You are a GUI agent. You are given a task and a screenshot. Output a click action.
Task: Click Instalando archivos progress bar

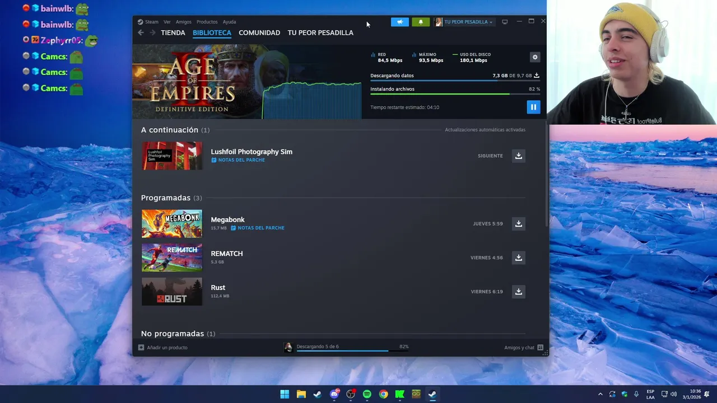click(455, 94)
